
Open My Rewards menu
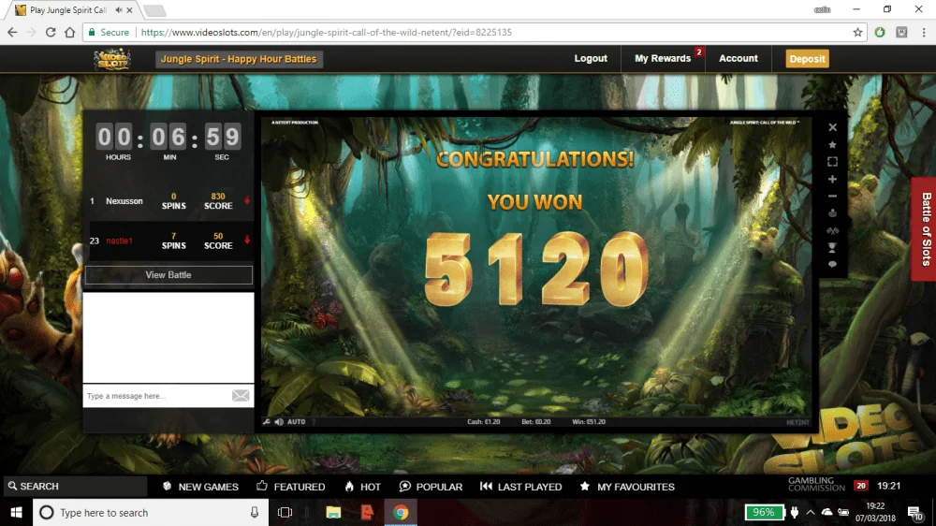663,59
